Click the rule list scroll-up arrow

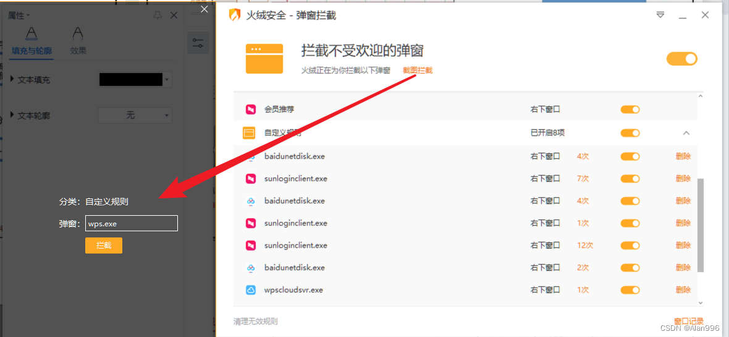701,96
